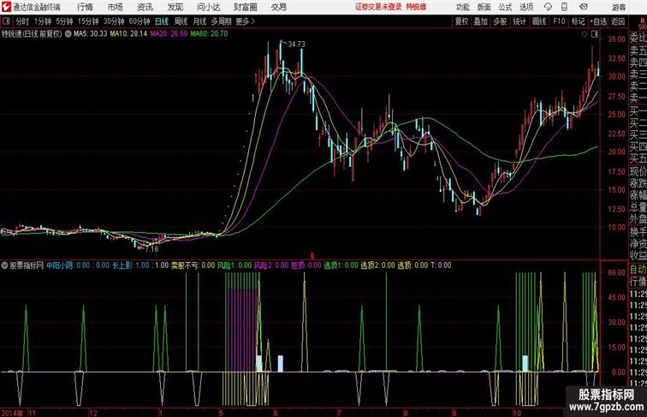This screenshot has height=417, width=647.
Task: Click the 叠加 overlay button
Action: (481, 21)
